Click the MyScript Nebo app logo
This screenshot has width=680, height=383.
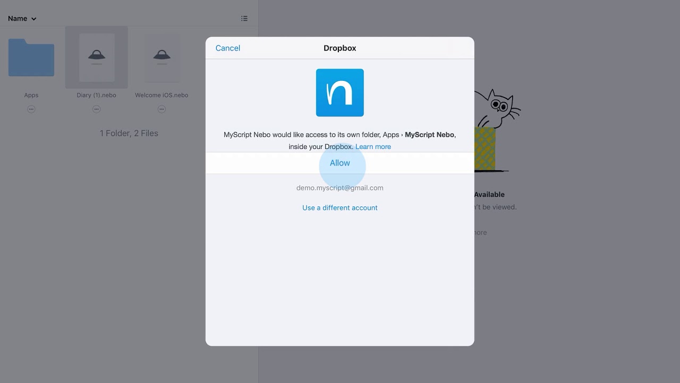(x=340, y=93)
